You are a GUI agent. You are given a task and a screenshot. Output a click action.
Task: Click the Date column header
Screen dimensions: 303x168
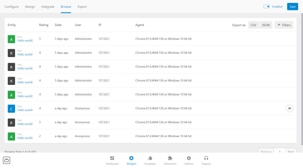58,25
